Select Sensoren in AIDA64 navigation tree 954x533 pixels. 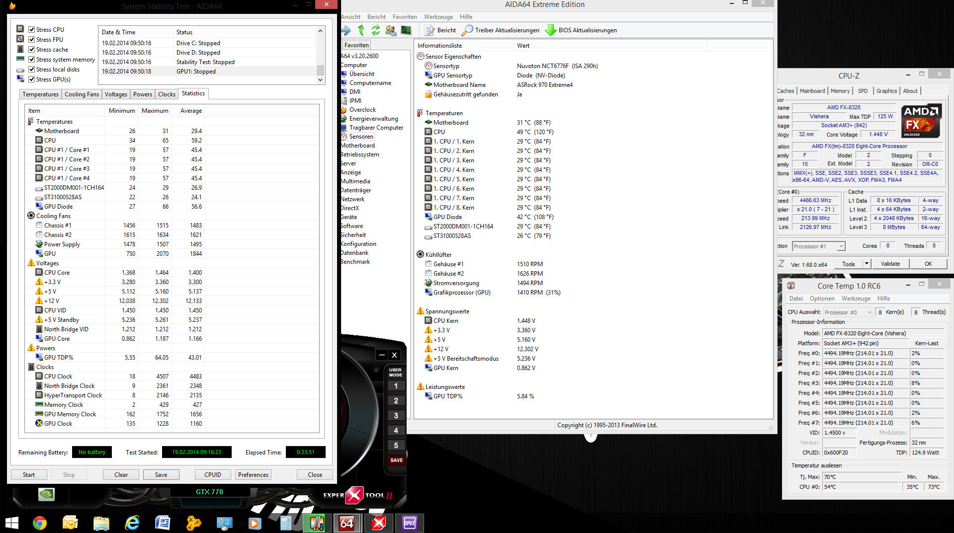361,137
